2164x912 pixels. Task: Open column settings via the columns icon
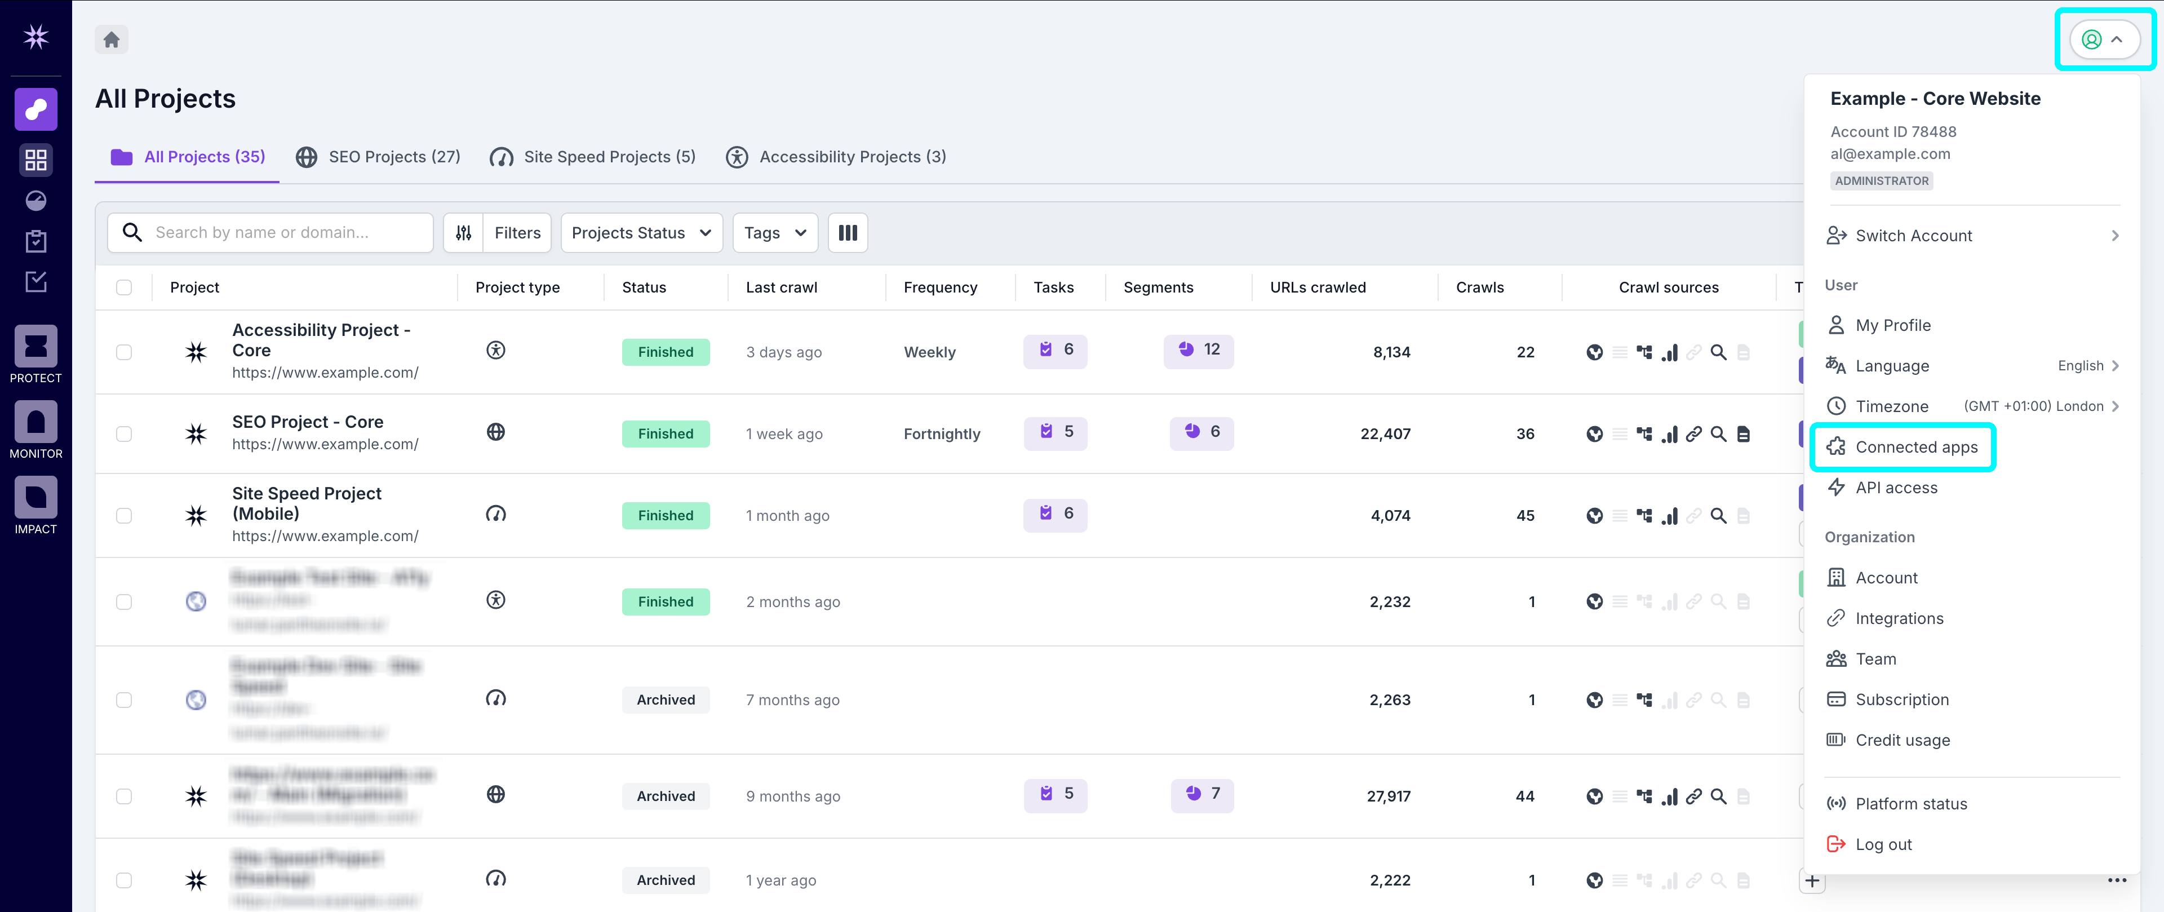coord(848,232)
